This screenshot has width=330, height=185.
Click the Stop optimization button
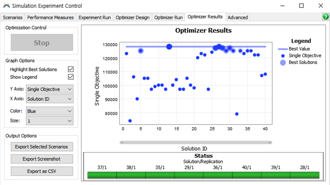tap(42, 43)
